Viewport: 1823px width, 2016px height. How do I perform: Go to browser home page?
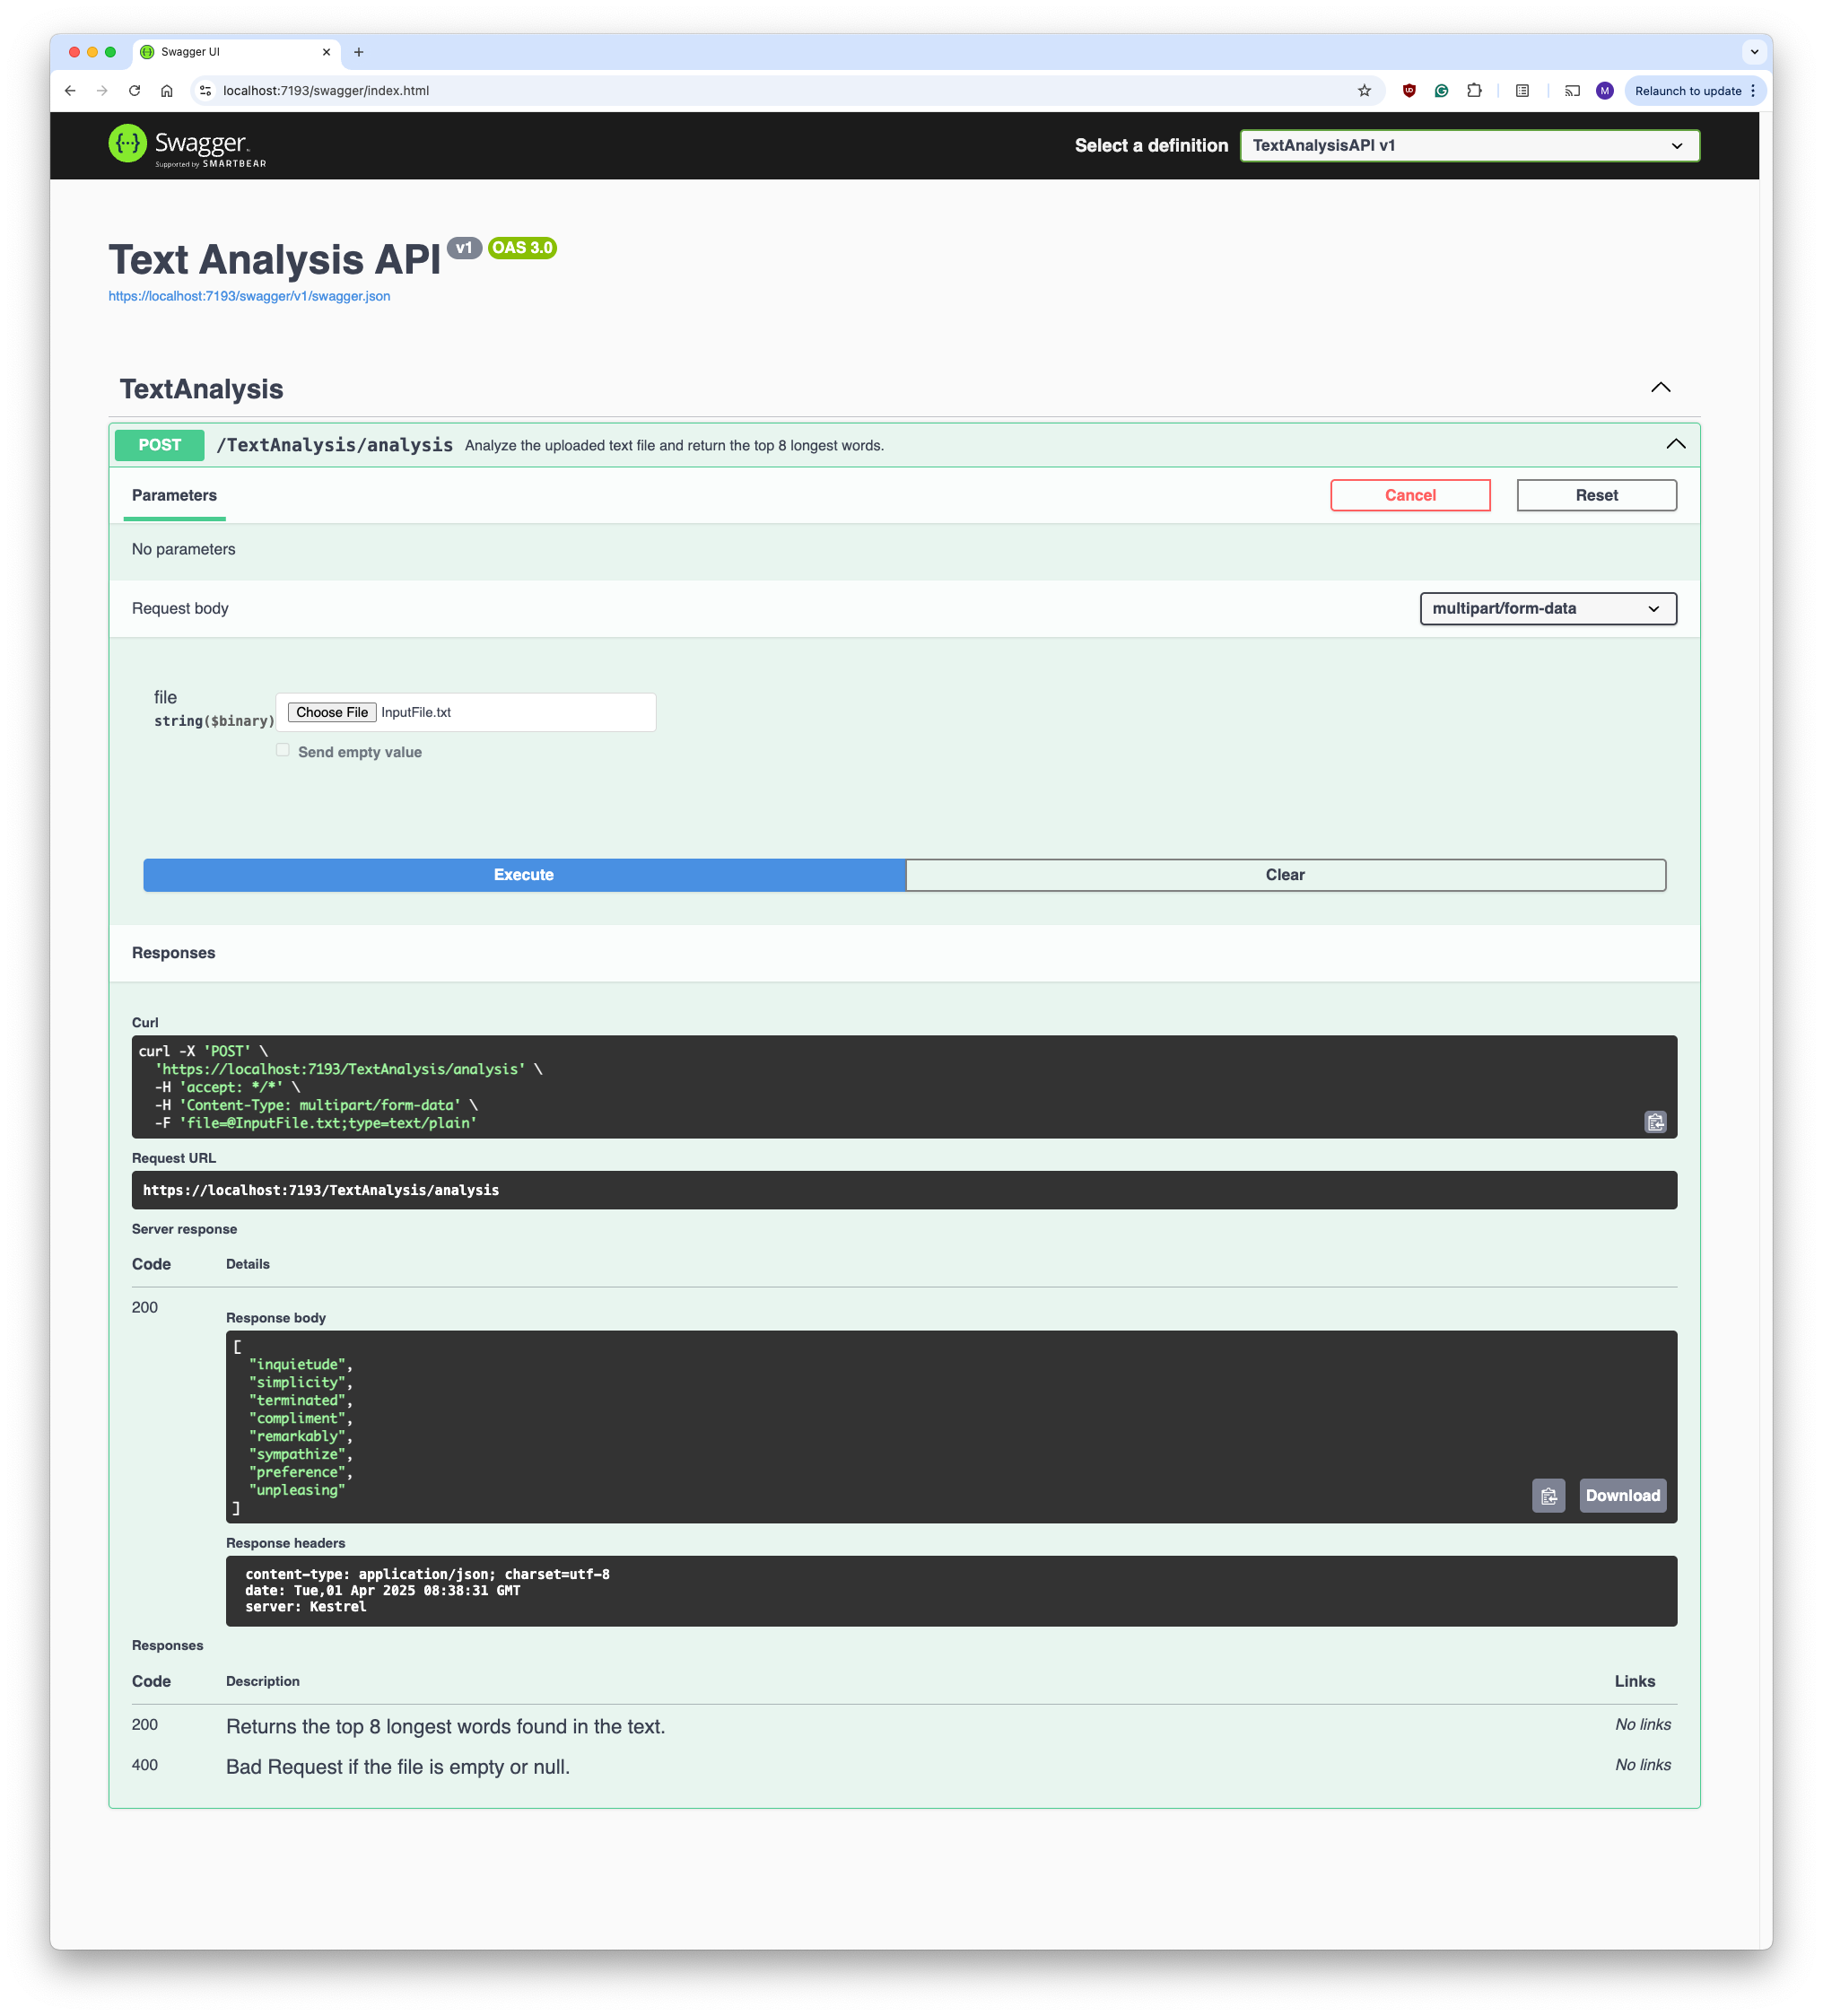click(x=167, y=91)
